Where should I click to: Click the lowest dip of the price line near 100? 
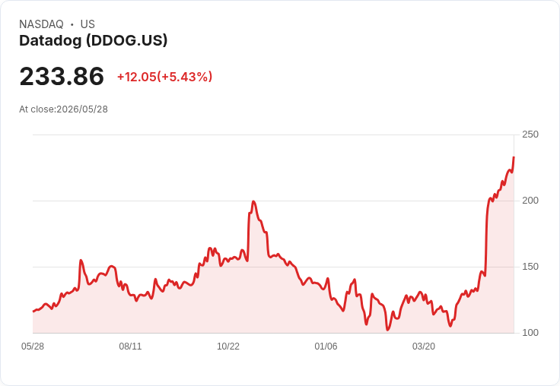click(387, 330)
